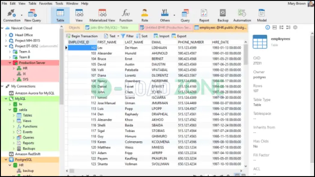
Task: Show the DDL pane icon
Action: [x=274, y=28]
